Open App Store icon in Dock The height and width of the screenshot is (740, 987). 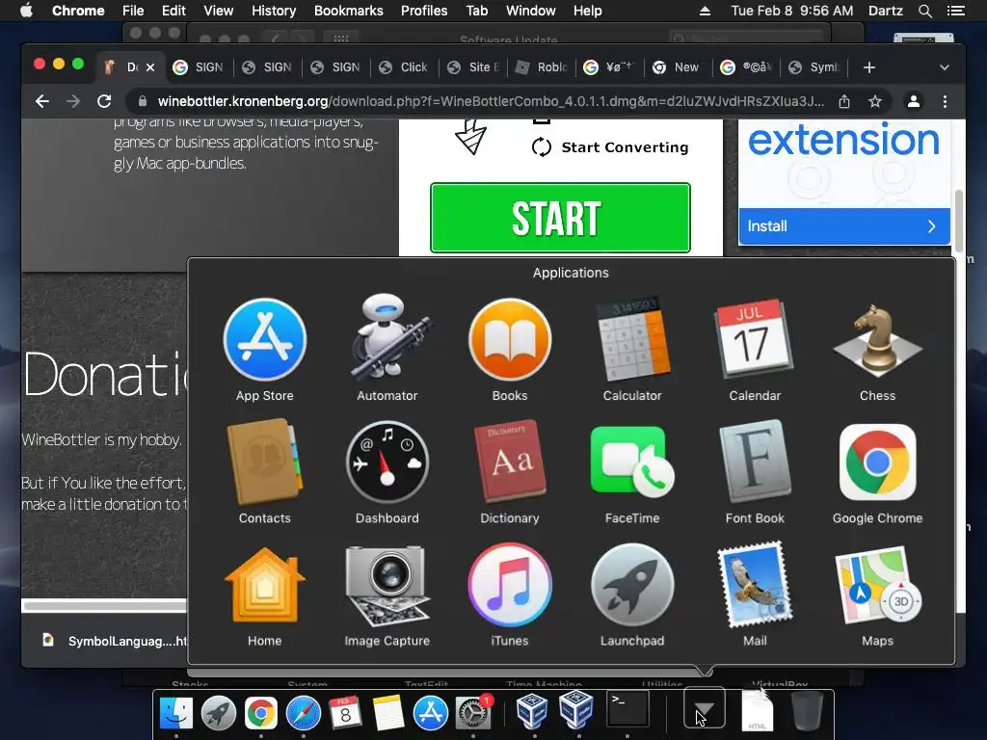(431, 712)
